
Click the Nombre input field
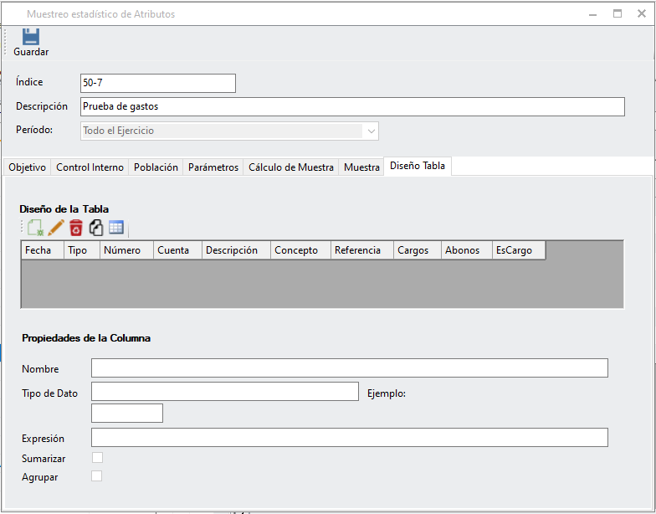(349, 368)
